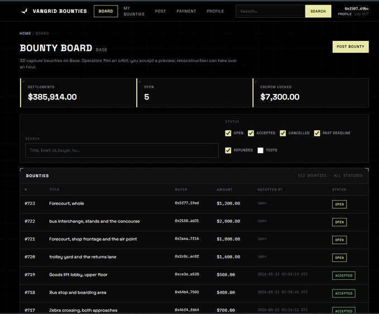
Task: Click the Status column header
Action: pyautogui.click(x=339, y=189)
